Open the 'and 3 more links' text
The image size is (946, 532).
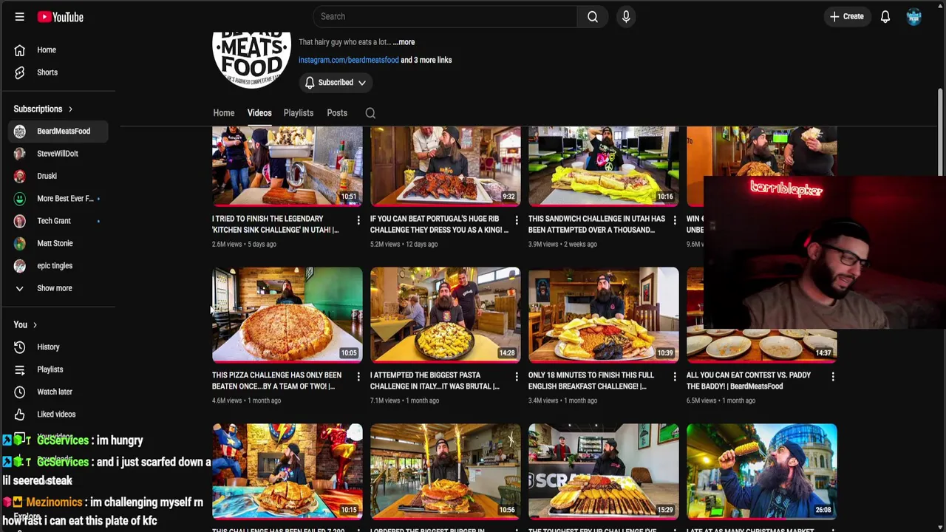pyautogui.click(x=426, y=60)
